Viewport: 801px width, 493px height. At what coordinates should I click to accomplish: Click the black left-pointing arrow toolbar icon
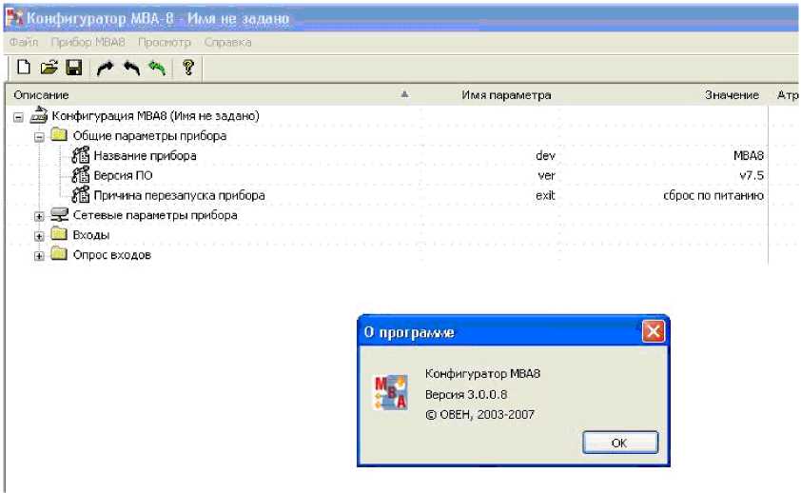tap(131, 68)
